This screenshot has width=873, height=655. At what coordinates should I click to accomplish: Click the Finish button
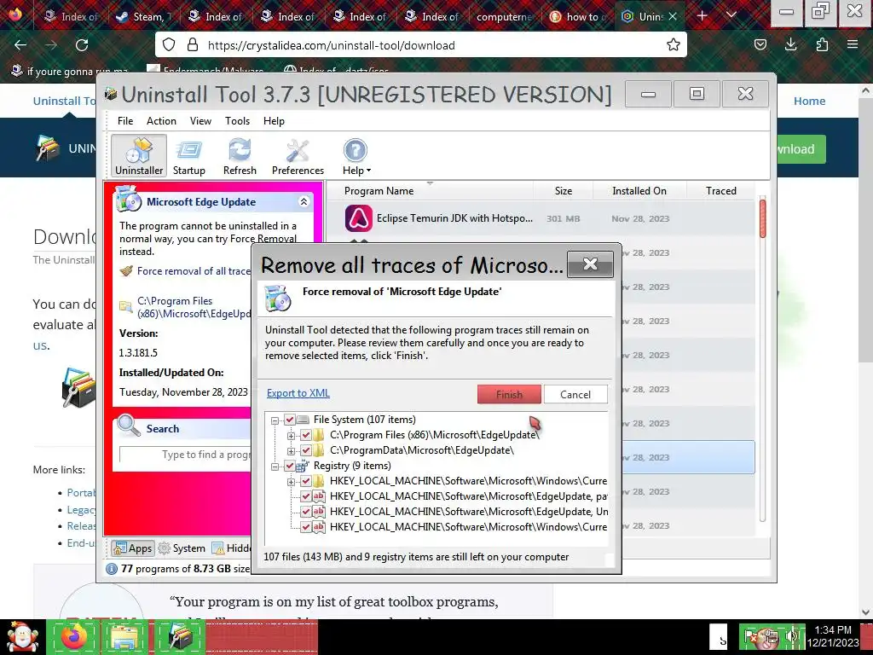click(509, 394)
